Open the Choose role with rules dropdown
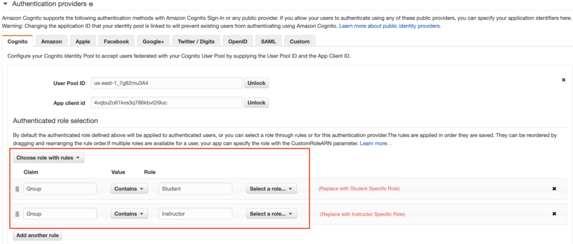The width and height of the screenshot is (573, 244). click(x=49, y=158)
